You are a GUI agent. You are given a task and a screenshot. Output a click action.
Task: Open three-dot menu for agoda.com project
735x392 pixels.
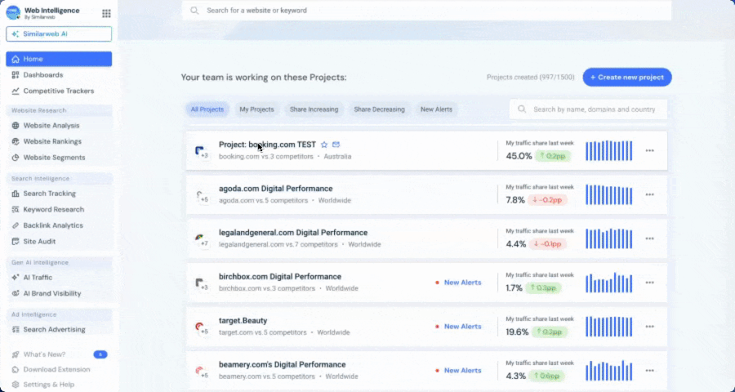(x=649, y=194)
